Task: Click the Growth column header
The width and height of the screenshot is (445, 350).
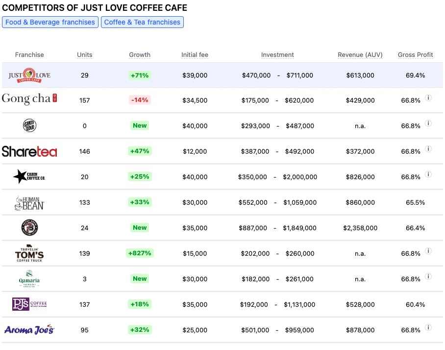Action: 140,54
